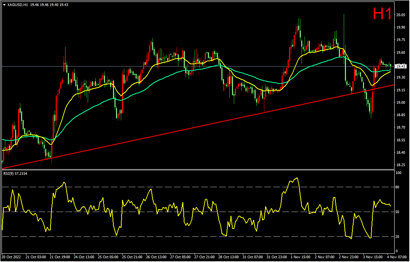This screenshot has height=262, width=410.
Task: Click the 18.25 price scale label
Action: click(x=401, y=165)
